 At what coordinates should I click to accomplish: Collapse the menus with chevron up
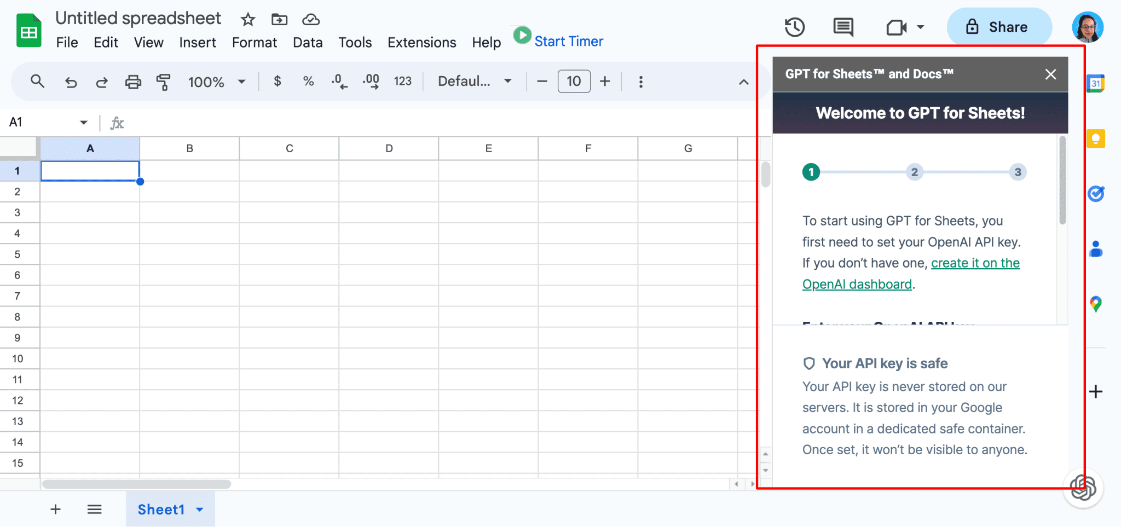[x=743, y=82]
